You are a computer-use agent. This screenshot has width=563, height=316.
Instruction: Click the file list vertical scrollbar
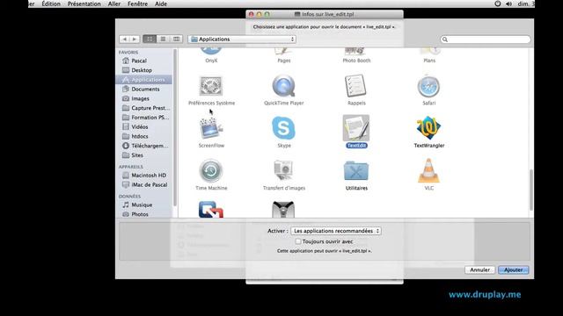point(531,190)
